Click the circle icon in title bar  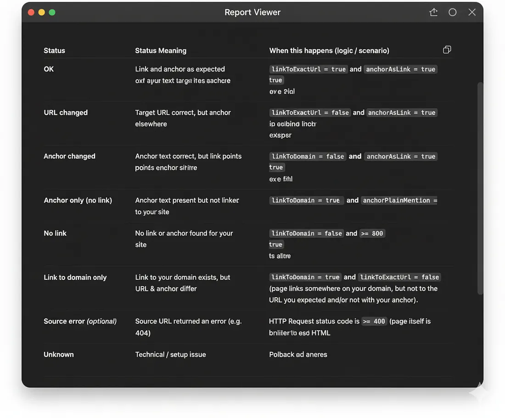click(x=453, y=12)
